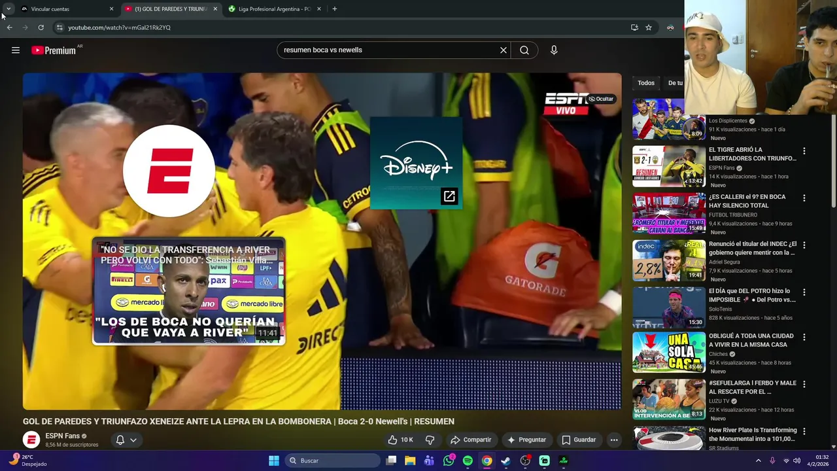Like the video with 10 K thumbs up

[x=400, y=440]
